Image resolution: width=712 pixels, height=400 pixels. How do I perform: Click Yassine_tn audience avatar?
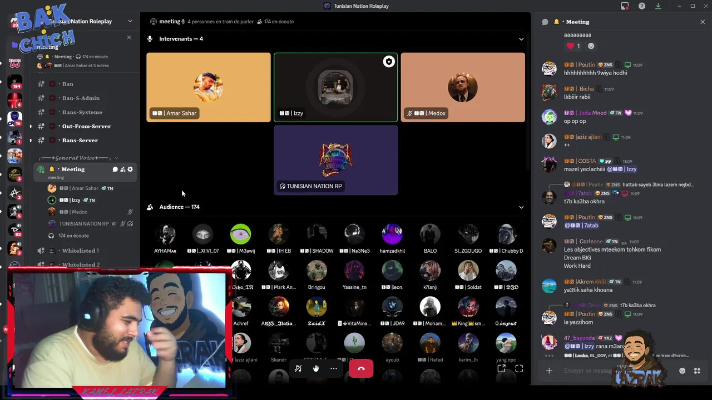pos(354,271)
